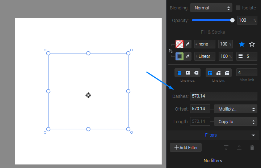Move filter down with arrow icon
The image size is (261, 168).
[226, 147]
